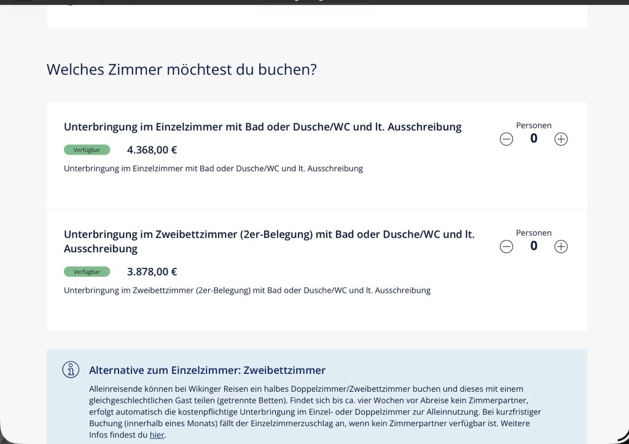Screen dimensions: 629x444
Task: Click the Personen label above Zweibettzimmer counter
Action: 533,233
